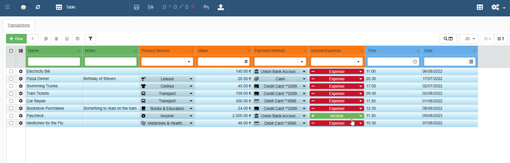Screen dimensions: 510x163
Task: Open the hamburger main menu
Action: [7, 7]
